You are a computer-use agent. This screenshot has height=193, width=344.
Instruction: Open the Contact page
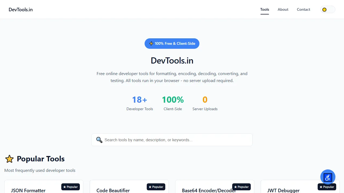(303, 9)
